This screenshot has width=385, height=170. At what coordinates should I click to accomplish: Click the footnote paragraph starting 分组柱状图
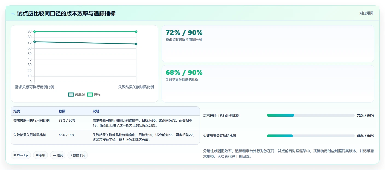point(288,154)
